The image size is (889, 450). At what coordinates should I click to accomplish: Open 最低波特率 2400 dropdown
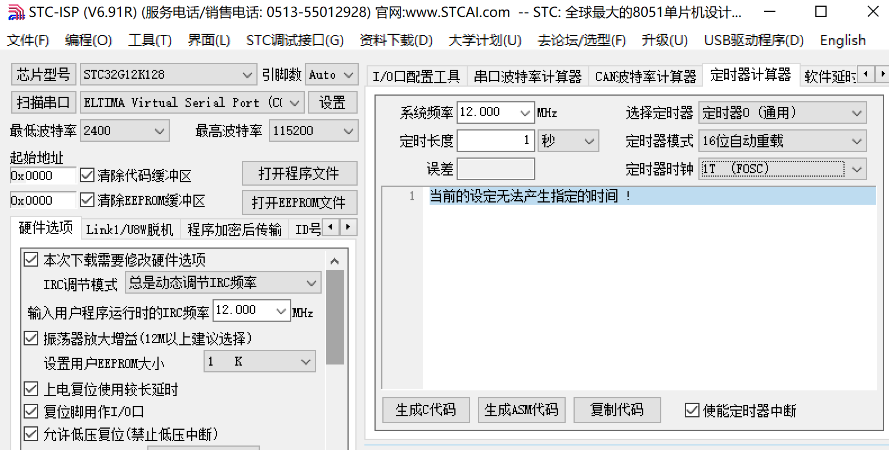pyautogui.click(x=125, y=130)
